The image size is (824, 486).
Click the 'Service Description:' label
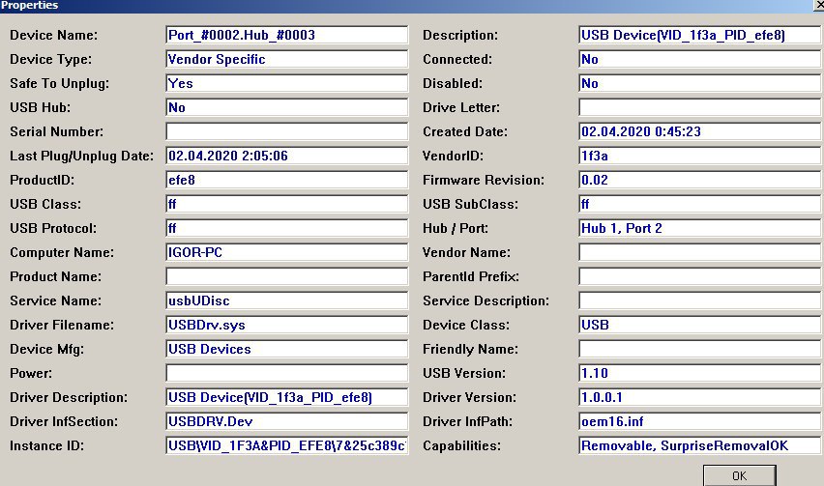click(486, 300)
